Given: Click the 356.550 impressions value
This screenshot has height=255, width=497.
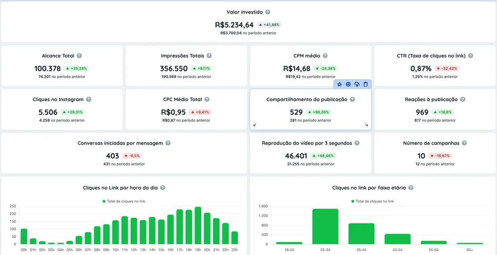Looking at the screenshot, I should pyautogui.click(x=173, y=68).
